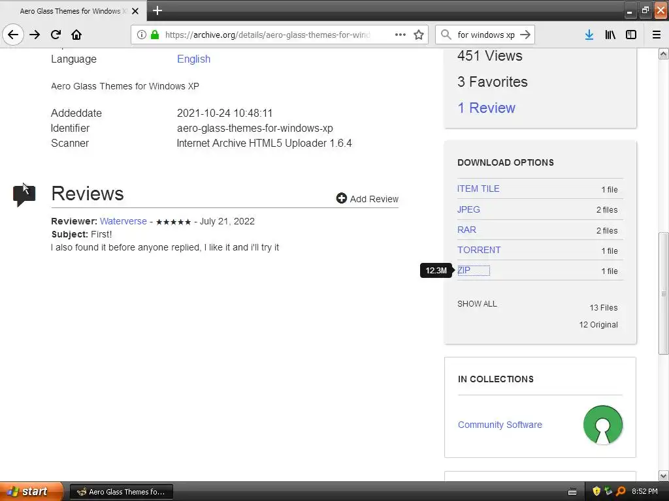The image size is (669, 501).
Task: Click the review subject 'First!'
Action: [x=101, y=234]
